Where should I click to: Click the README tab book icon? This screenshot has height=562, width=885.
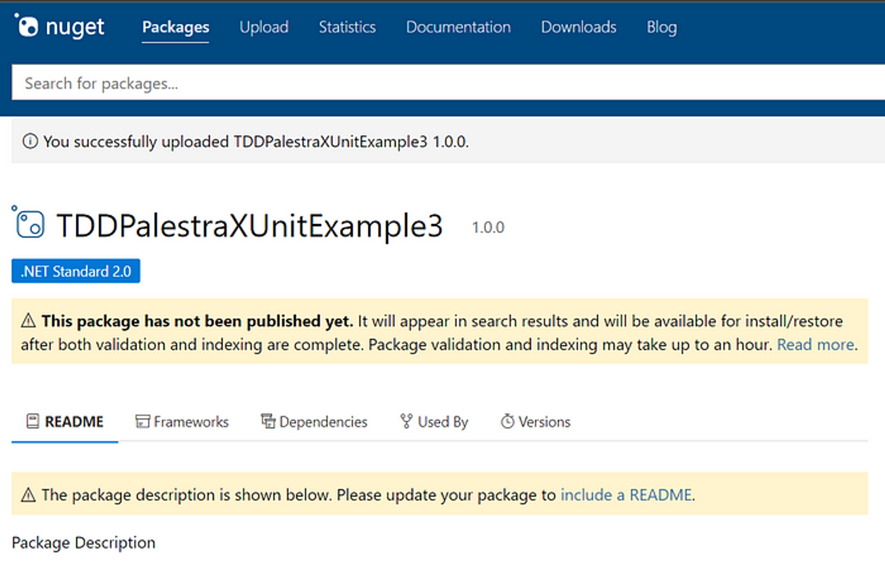(33, 421)
